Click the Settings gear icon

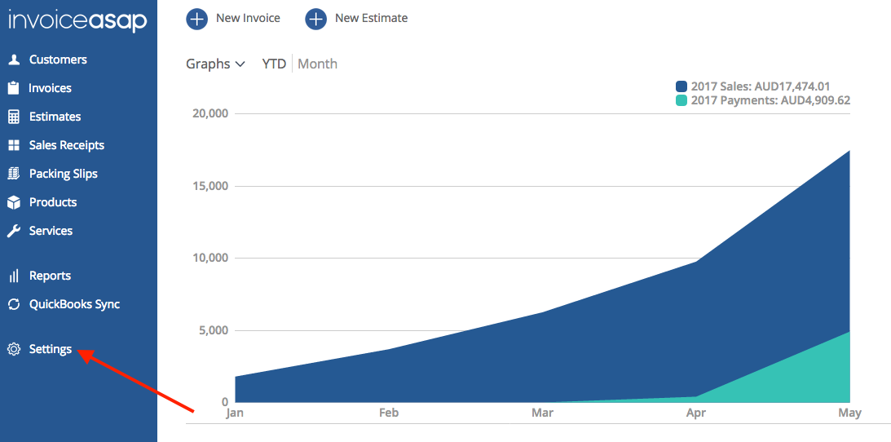pyautogui.click(x=13, y=349)
